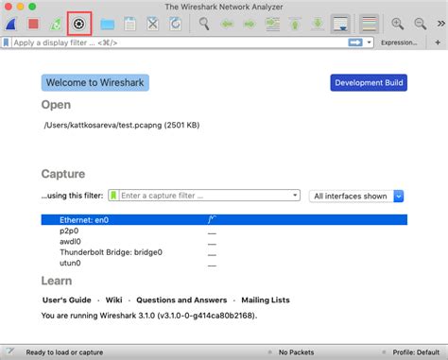
Task: Close this capture file X icon
Action: coord(153,24)
